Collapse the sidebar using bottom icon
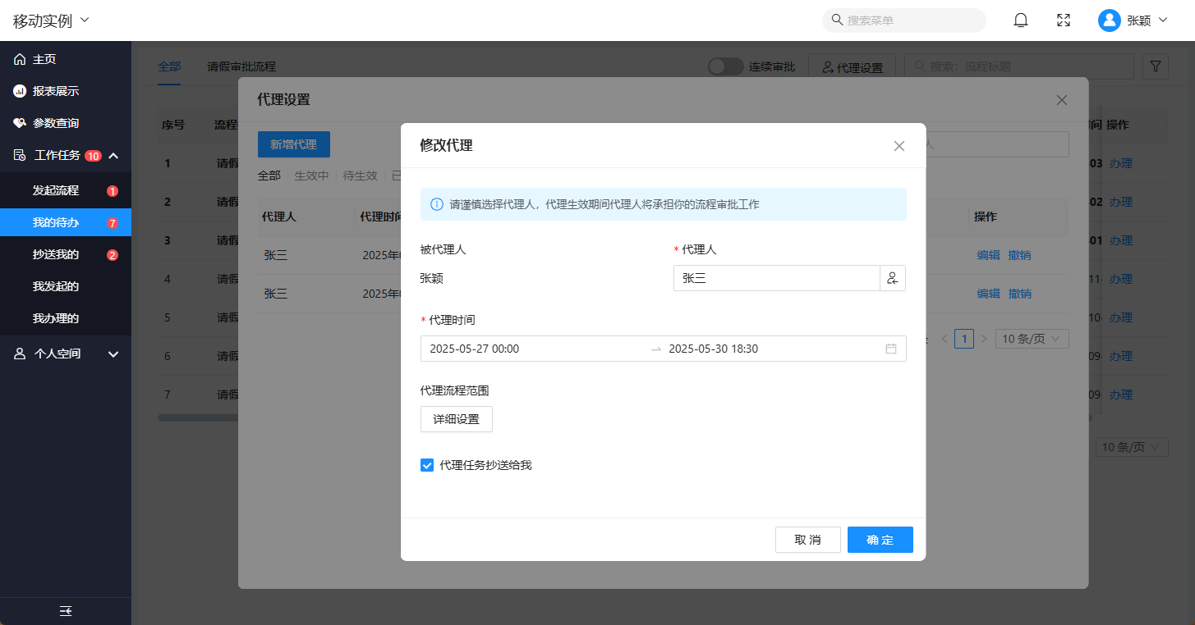This screenshot has height=625, width=1195. pos(66,611)
